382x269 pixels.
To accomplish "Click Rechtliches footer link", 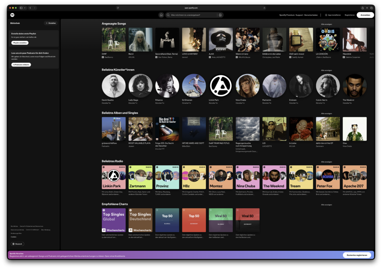I will click(15, 226).
